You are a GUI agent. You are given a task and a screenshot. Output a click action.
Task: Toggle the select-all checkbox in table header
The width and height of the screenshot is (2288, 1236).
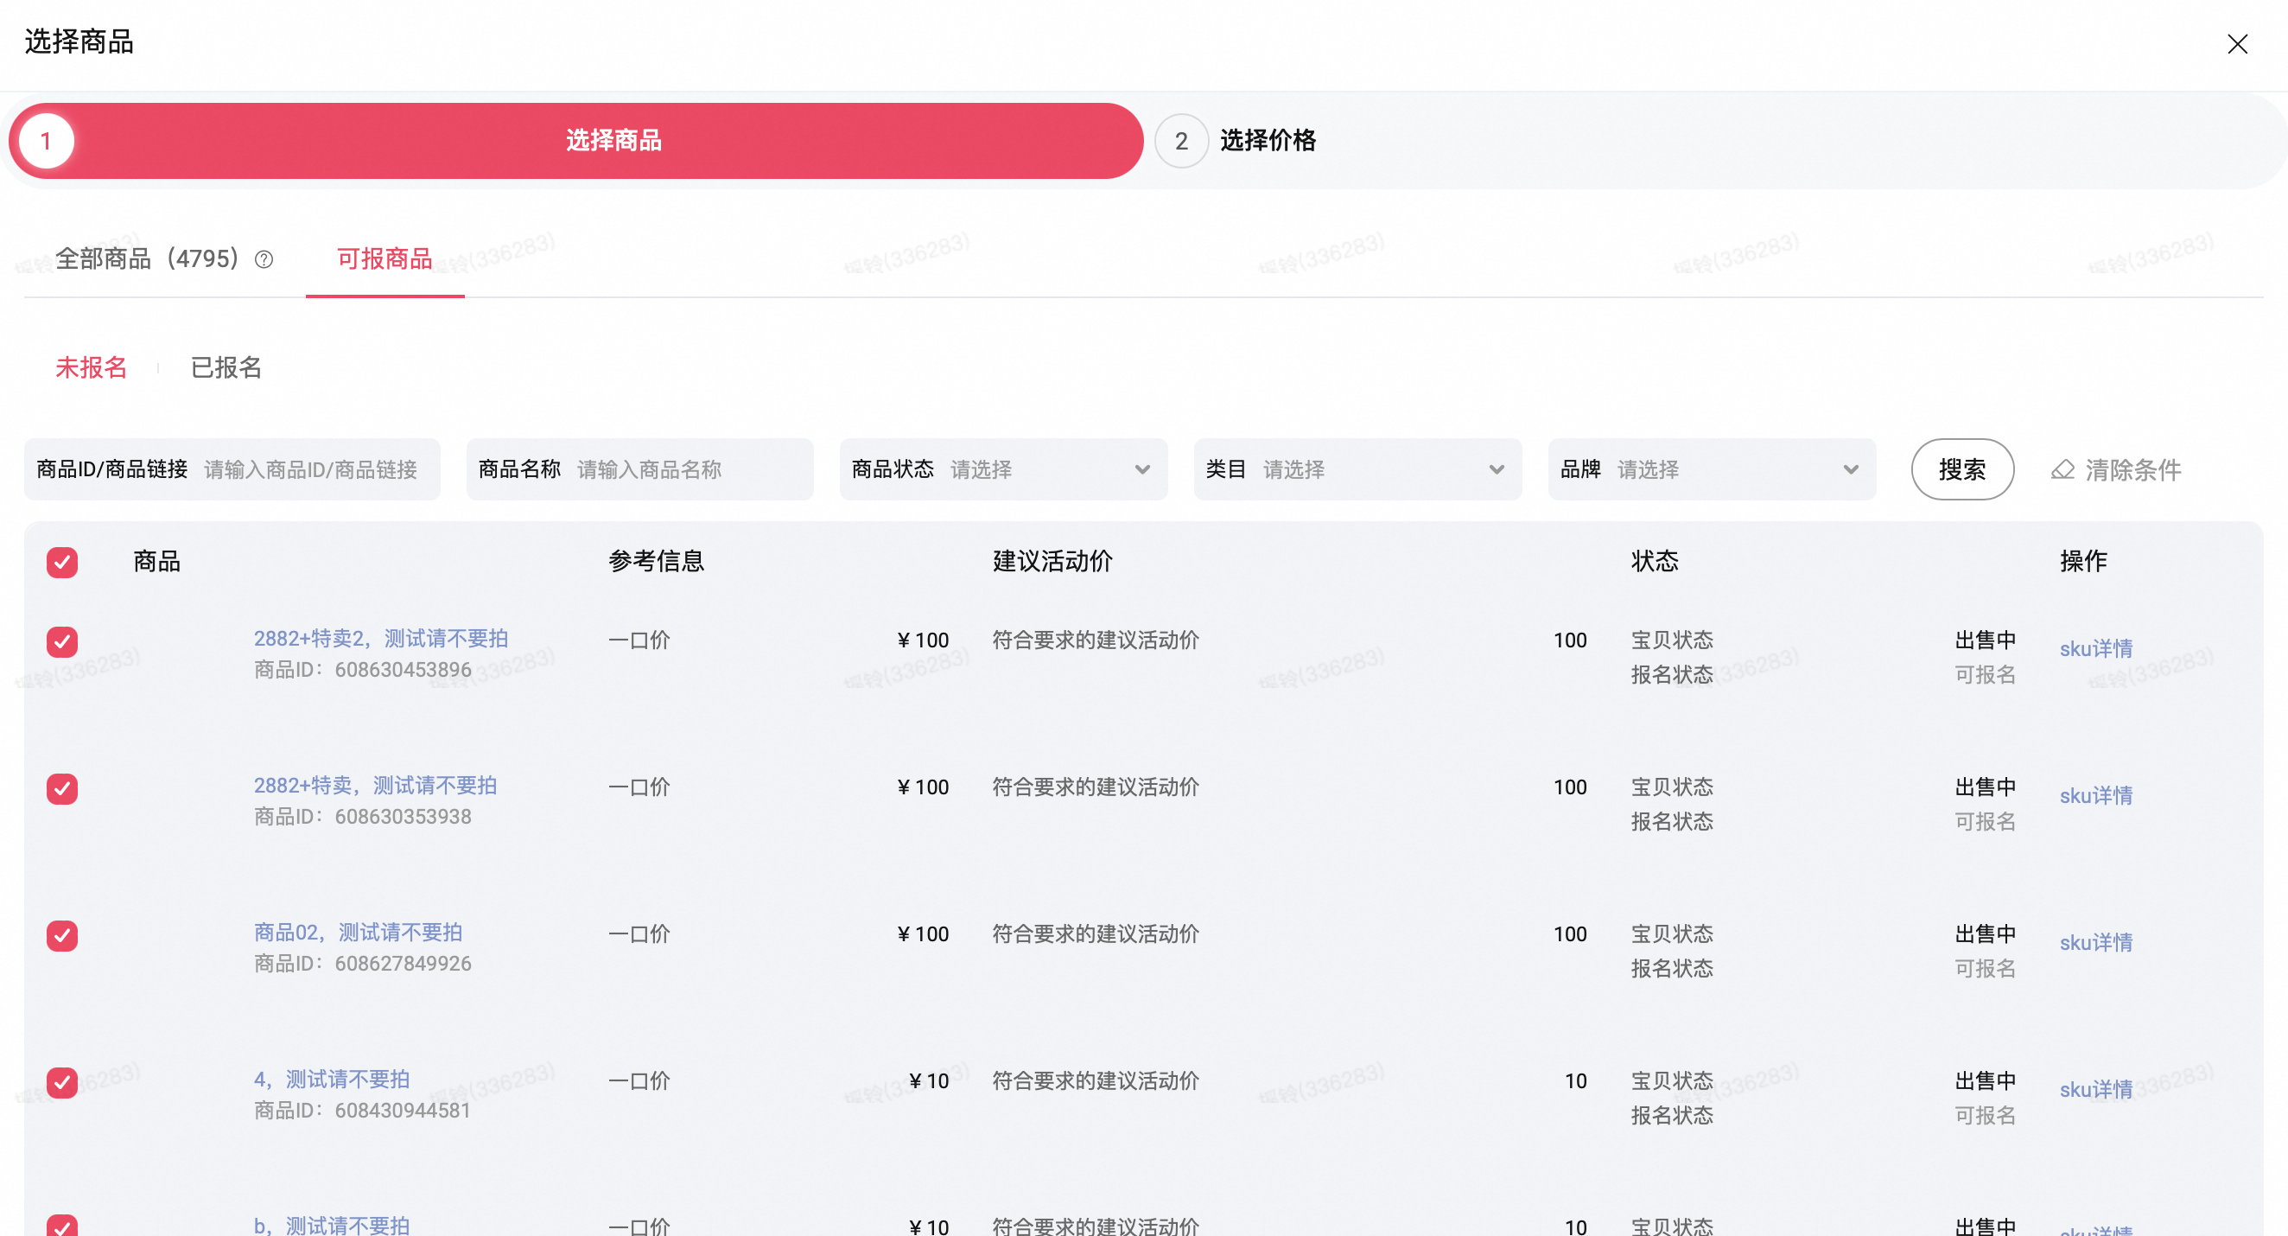pyautogui.click(x=62, y=563)
